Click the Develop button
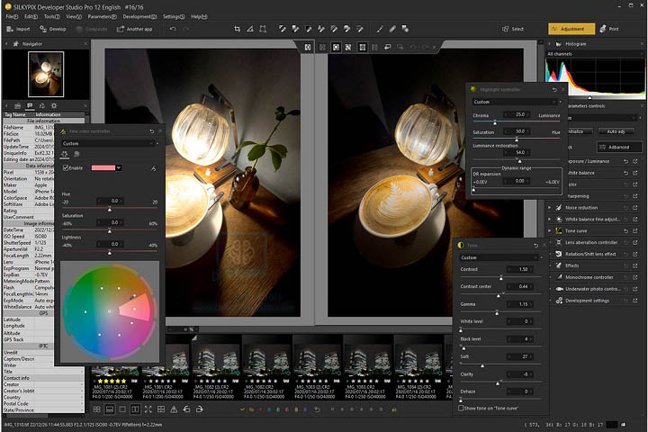The width and height of the screenshot is (648, 432). (x=53, y=29)
